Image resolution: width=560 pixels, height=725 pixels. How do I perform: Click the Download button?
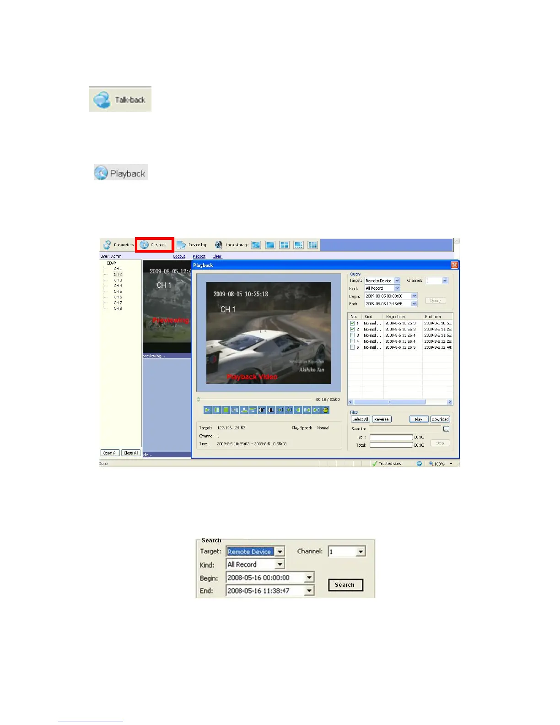tap(440, 419)
